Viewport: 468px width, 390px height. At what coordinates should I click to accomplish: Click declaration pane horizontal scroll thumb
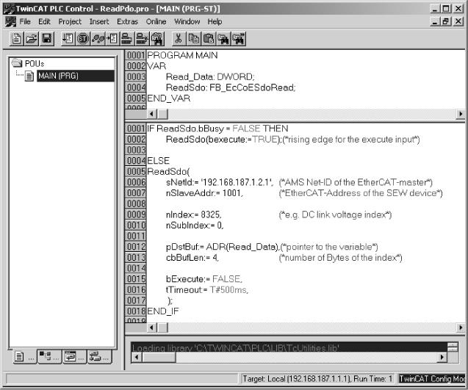click(x=162, y=114)
